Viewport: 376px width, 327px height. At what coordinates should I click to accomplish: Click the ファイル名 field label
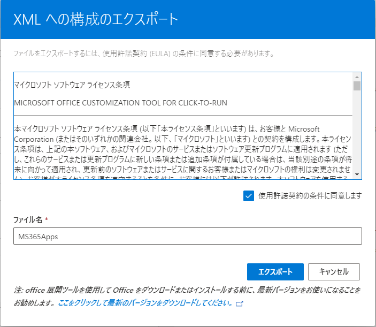click(x=28, y=220)
